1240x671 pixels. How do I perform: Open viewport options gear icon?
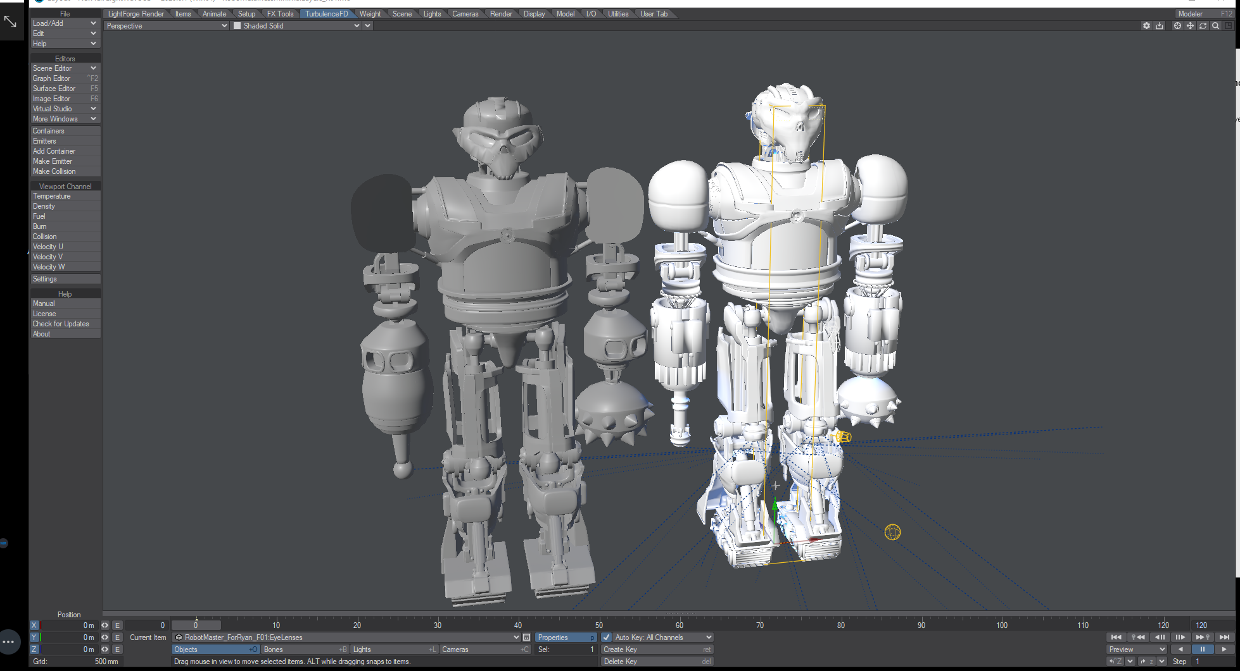[1146, 26]
